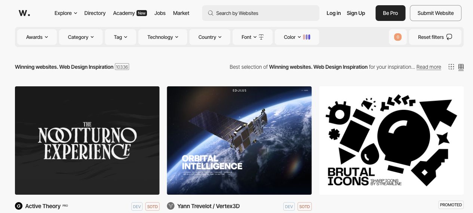
Task: Go to Directory in the nav
Action: tap(95, 13)
